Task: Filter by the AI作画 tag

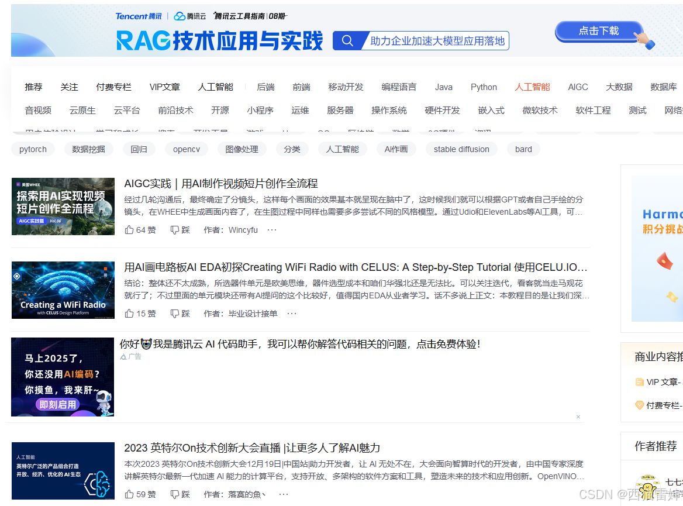Action: [396, 149]
